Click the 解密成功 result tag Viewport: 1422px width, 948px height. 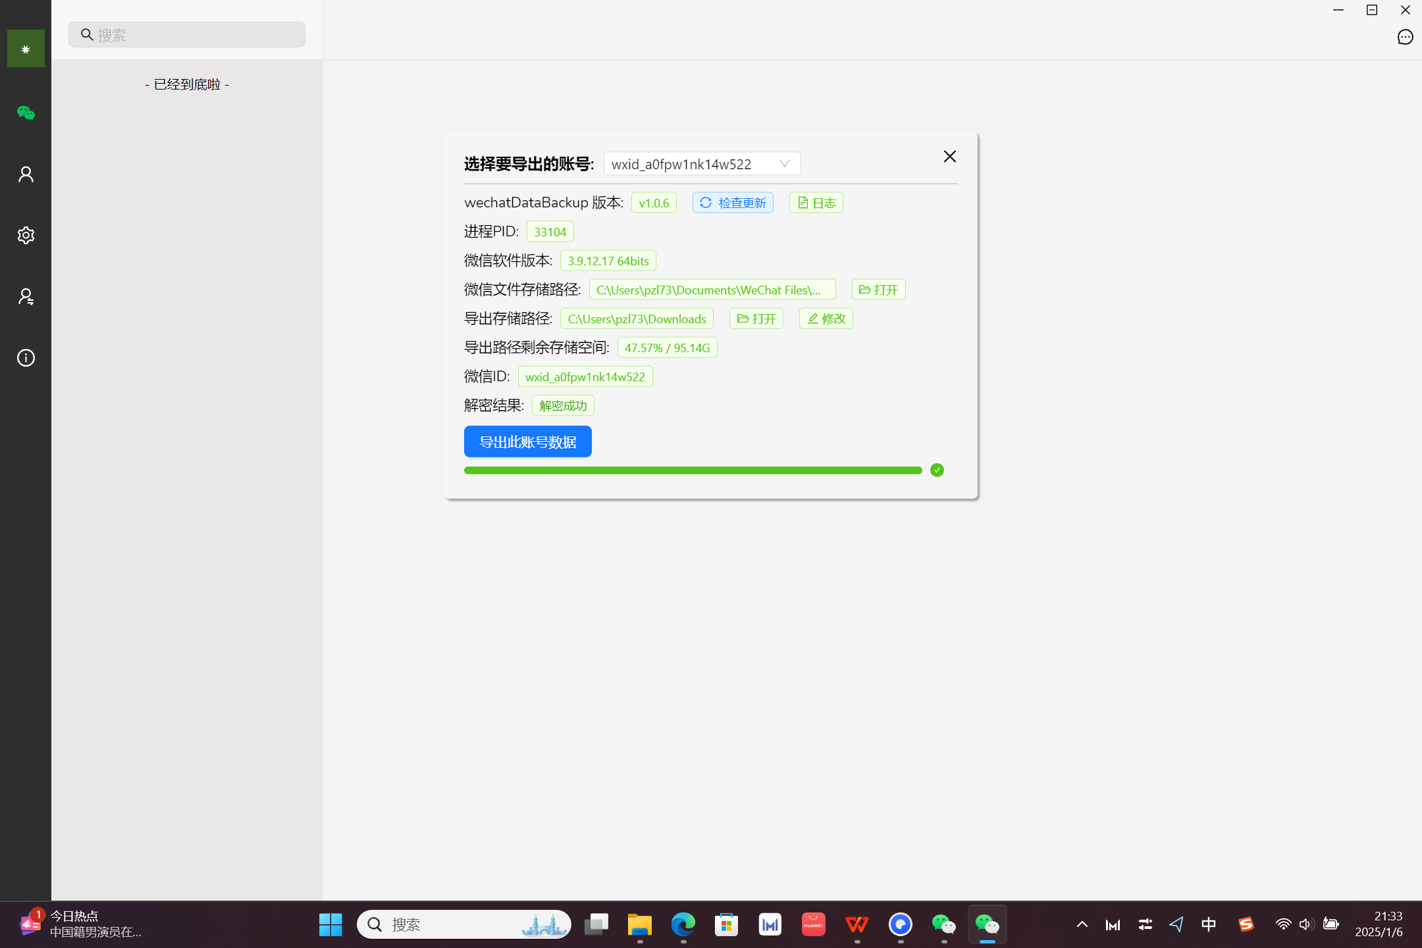tap(563, 406)
